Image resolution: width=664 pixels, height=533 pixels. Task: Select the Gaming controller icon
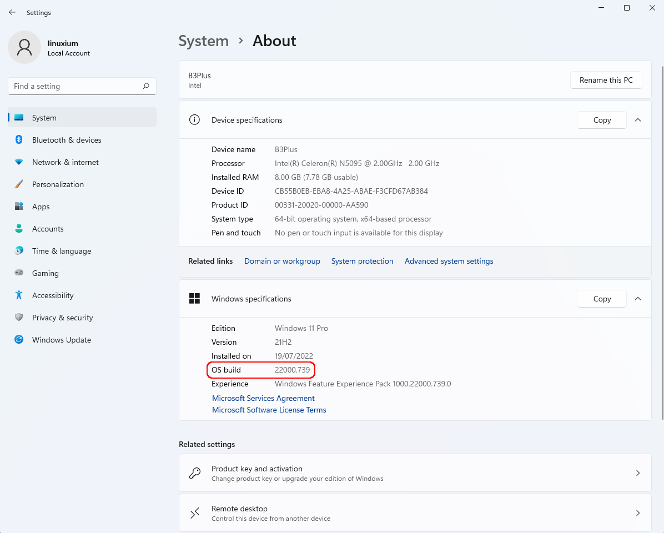point(19,273)
